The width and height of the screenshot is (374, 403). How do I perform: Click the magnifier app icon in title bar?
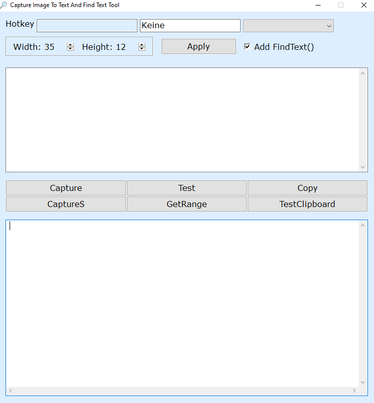tap(4, 5)
